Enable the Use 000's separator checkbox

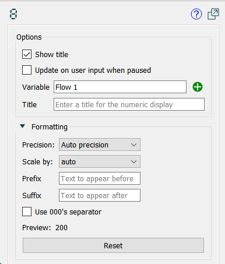coord(27,212)
